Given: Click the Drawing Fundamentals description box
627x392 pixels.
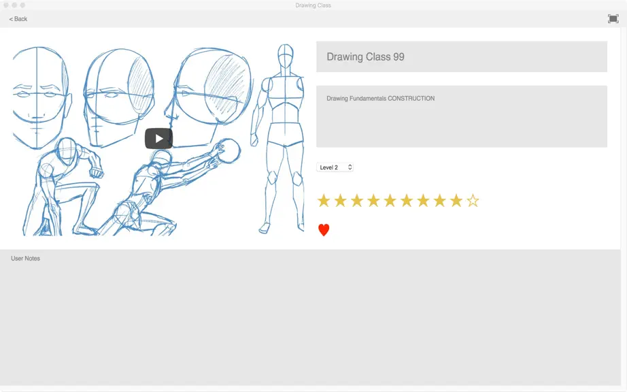Looking at the screenshot, I should pos(462,116).
